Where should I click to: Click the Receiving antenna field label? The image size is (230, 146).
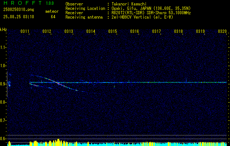click(84, 17)
